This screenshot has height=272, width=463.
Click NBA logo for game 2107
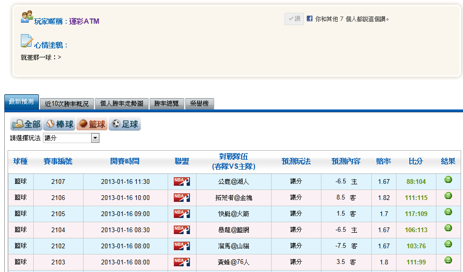coord(182,181)
